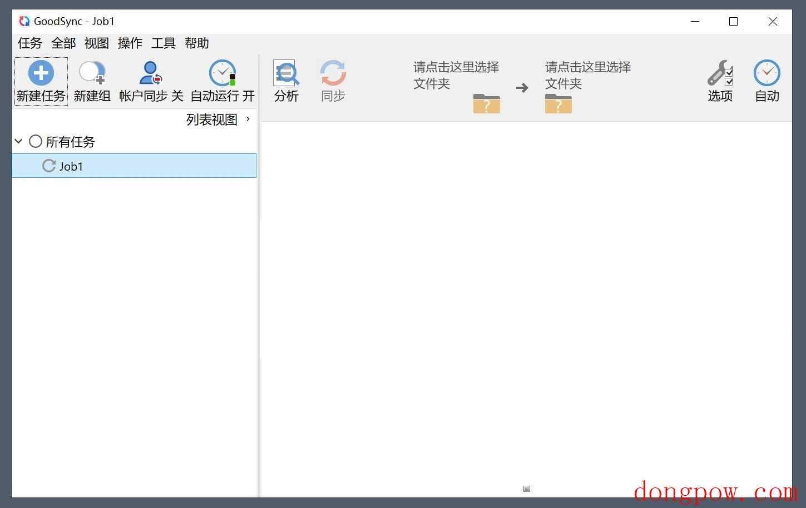The height and width of the screenshot is (508, 806).
Task: Expand the 列表视图 chevron
Action: [248, 119]
